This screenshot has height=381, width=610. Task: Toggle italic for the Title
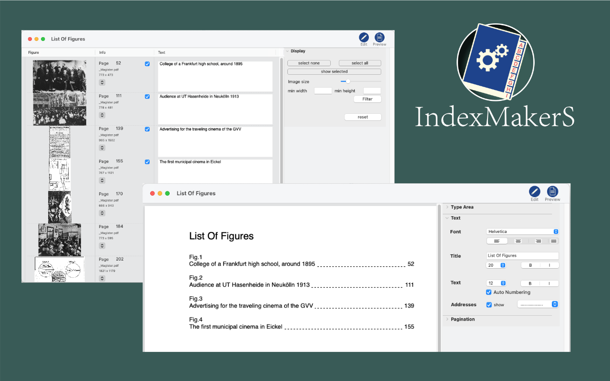549,265
